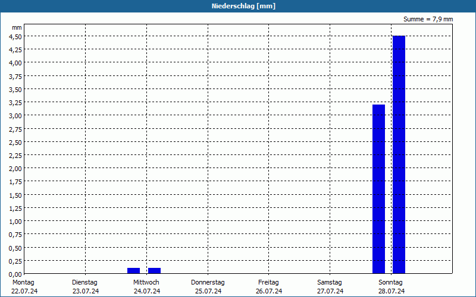Click the 3,50 y-axis value
The image size is (476, 297).
pyautogui.click(x=15, y=90)
